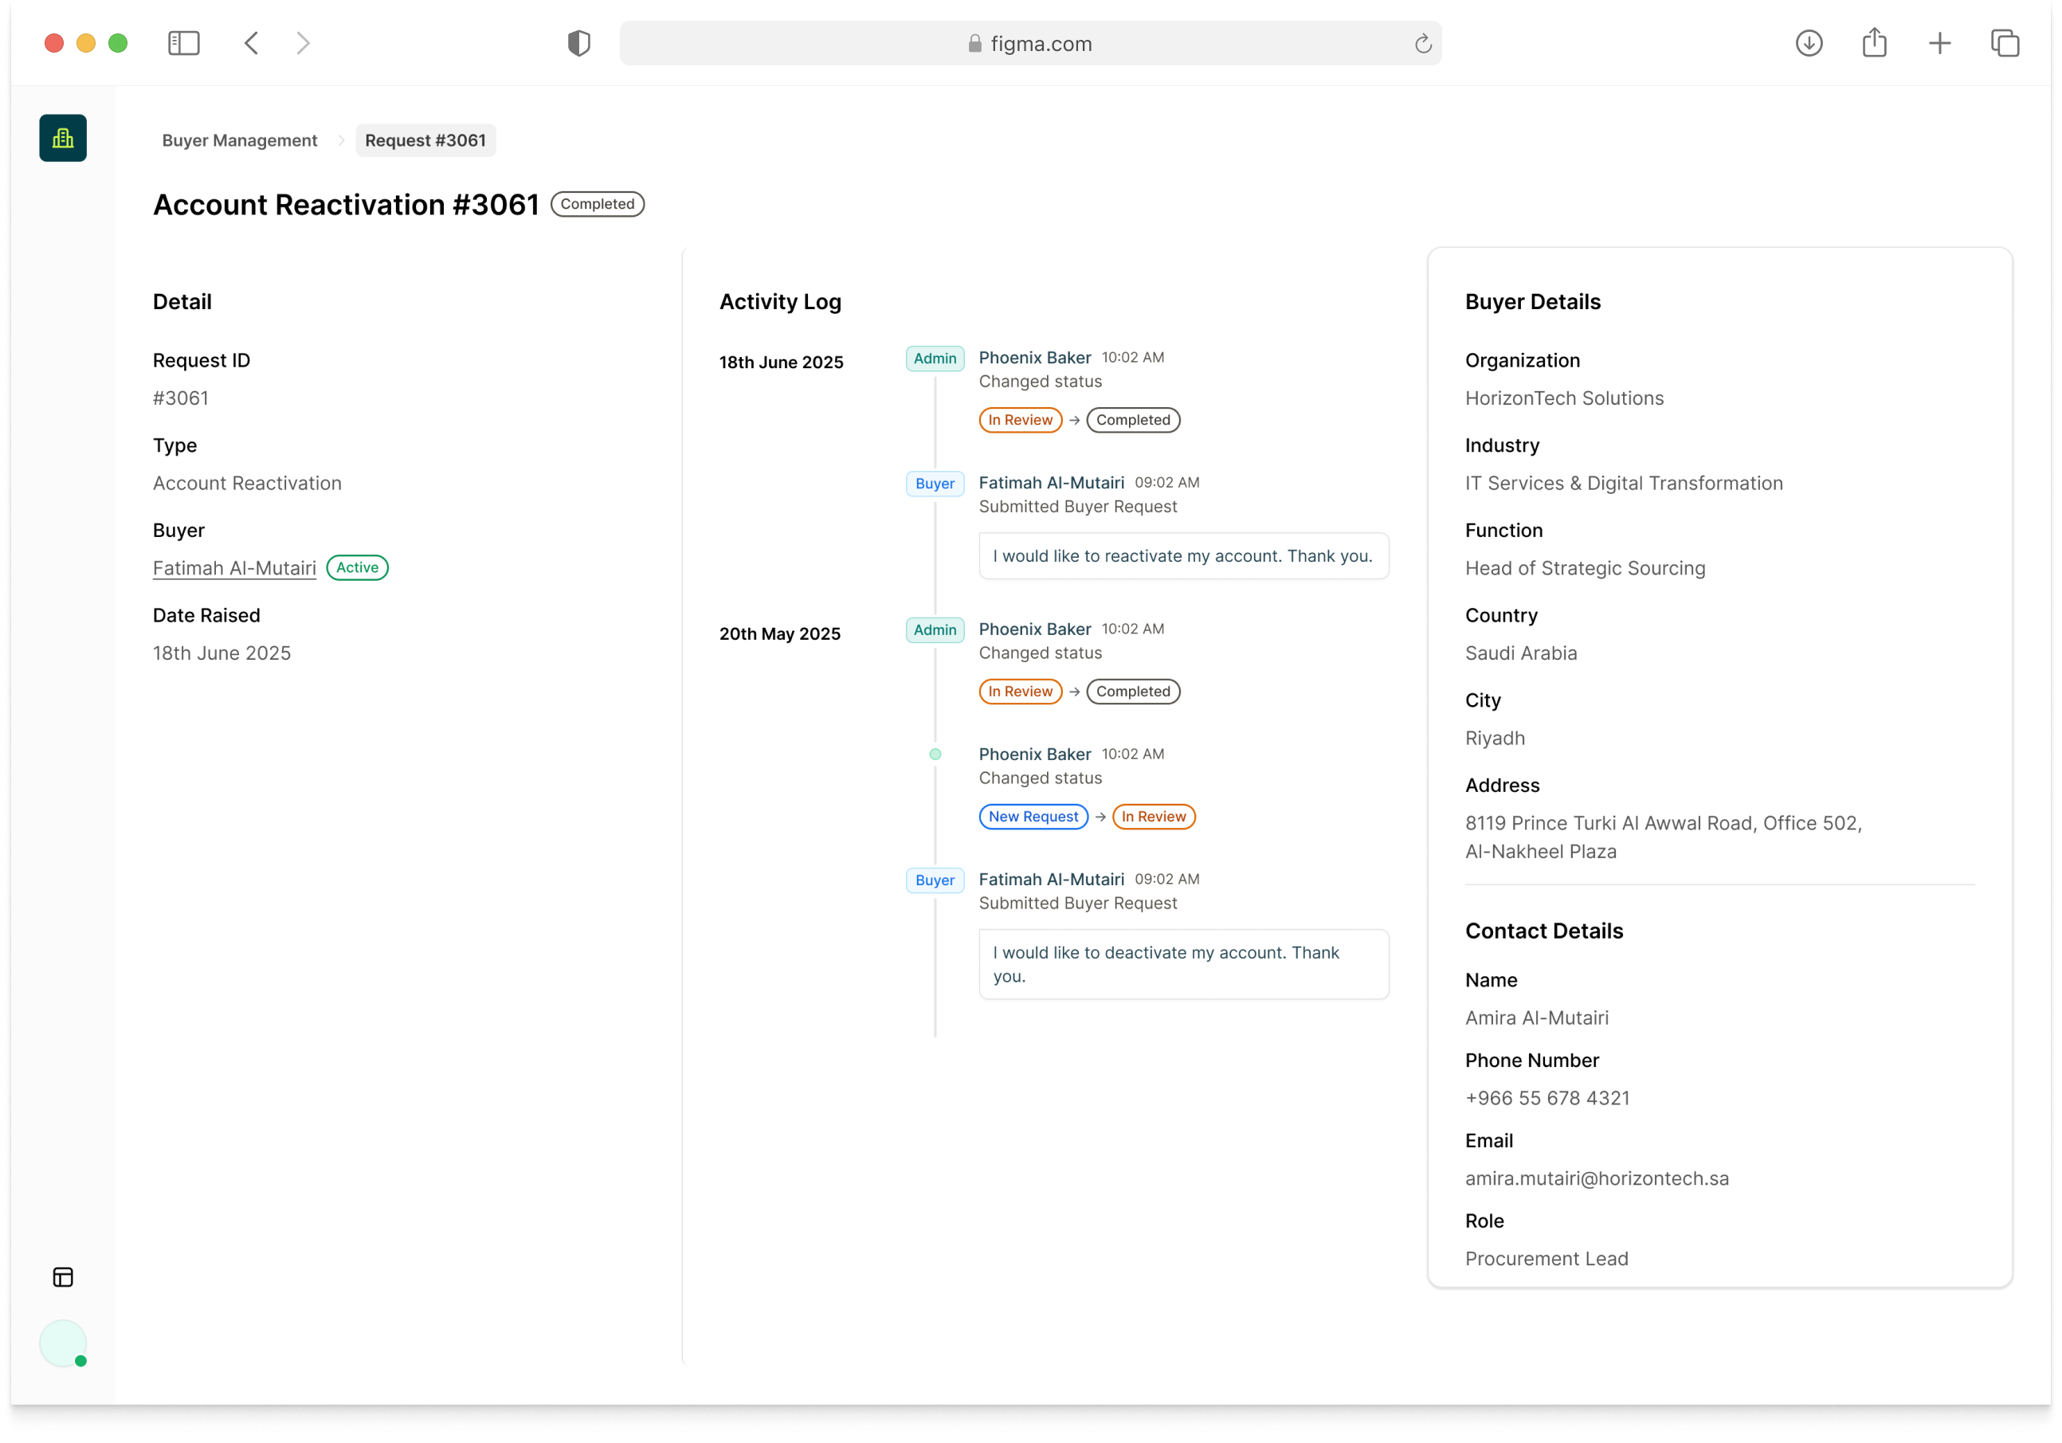Viewport: 2062px width, 1443px height.
Task: Expand the breadcrumb chevron after Buyer Management
Action: [x=341, y=141]
